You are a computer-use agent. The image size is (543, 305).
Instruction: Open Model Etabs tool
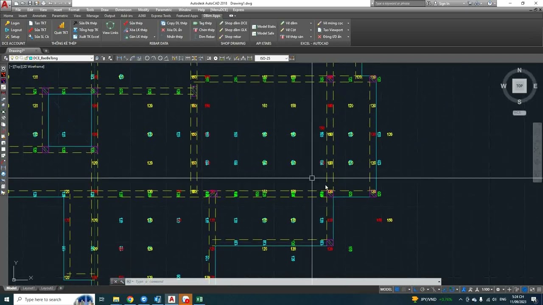point(263,27)
